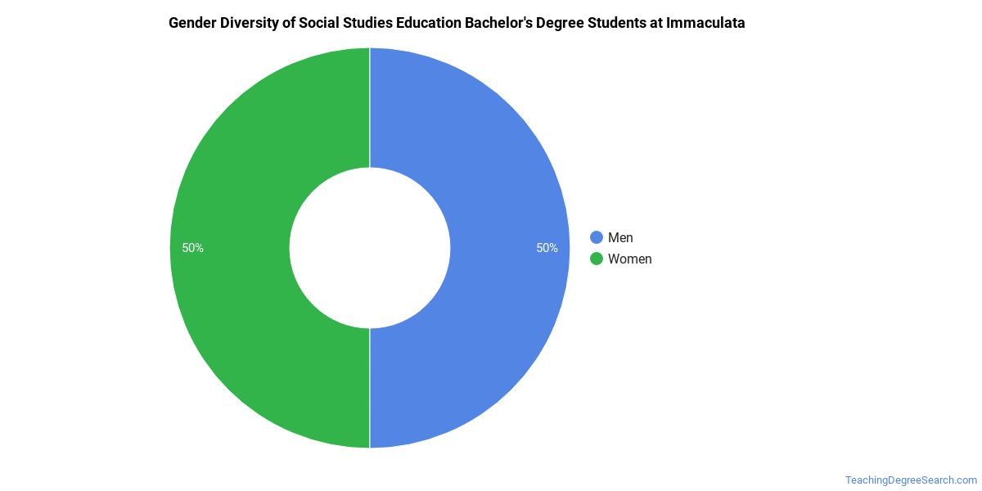Click the green Women legend dot
The image size is (982, 491).
click(x=597, y=259)
